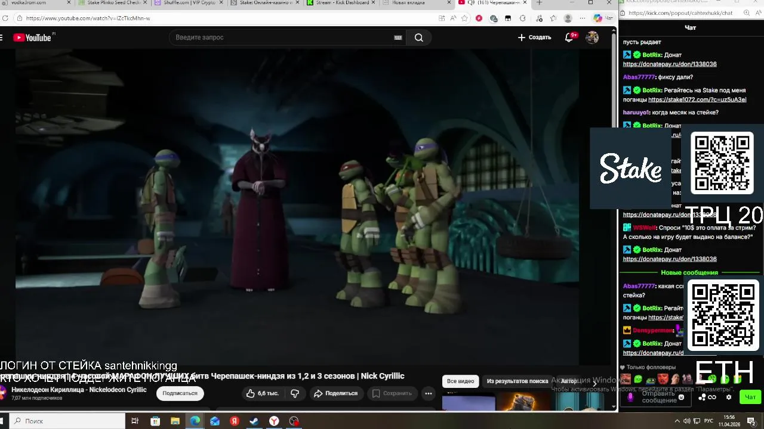Image resolution: width=764 pixels, height=429 pixels.
Task: Open File Explorer from the taskbar
Action: [x=175, y=421]
